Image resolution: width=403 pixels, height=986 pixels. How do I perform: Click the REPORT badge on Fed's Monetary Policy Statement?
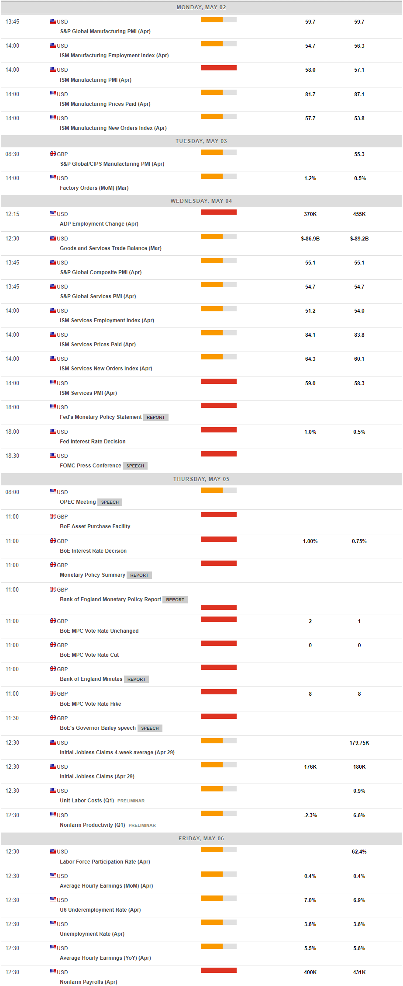coord(156,418)
